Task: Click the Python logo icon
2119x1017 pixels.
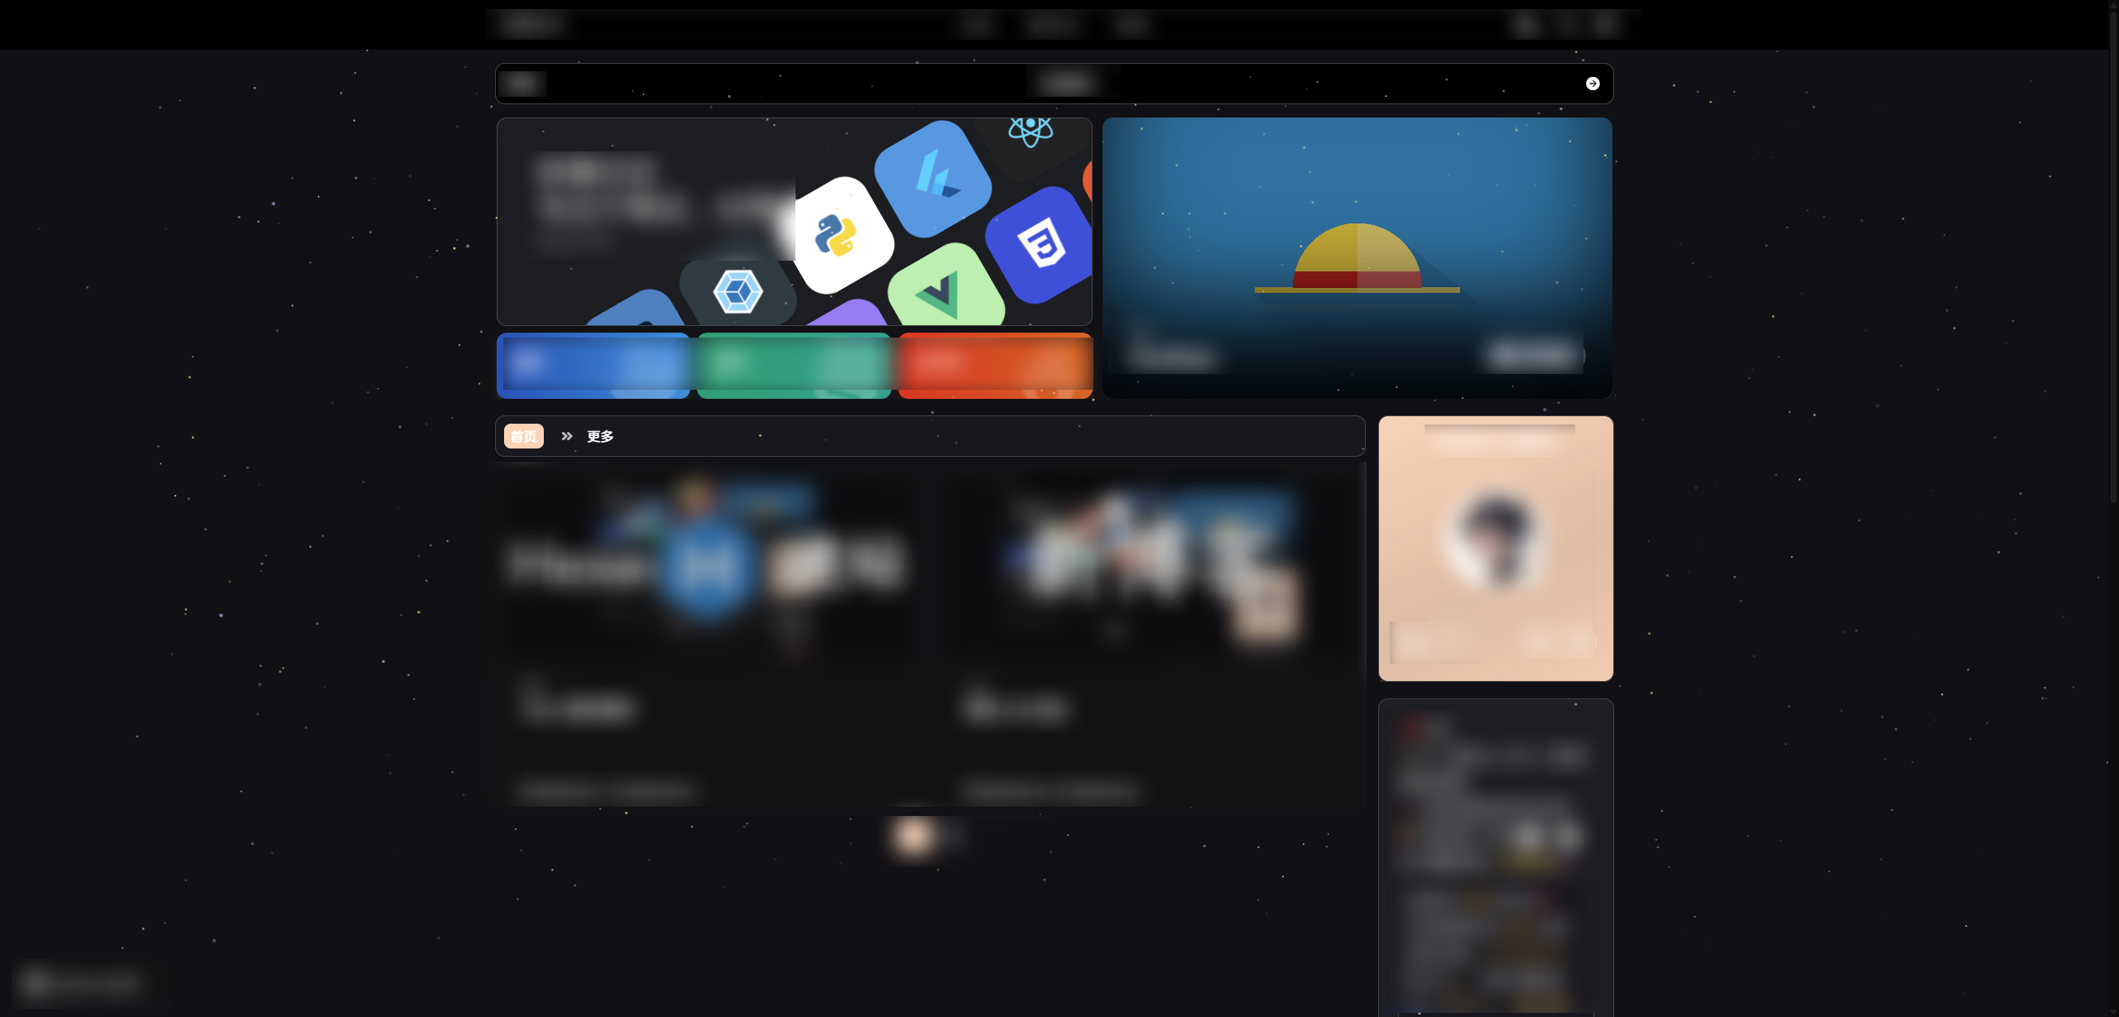Action: coord(835,235)
